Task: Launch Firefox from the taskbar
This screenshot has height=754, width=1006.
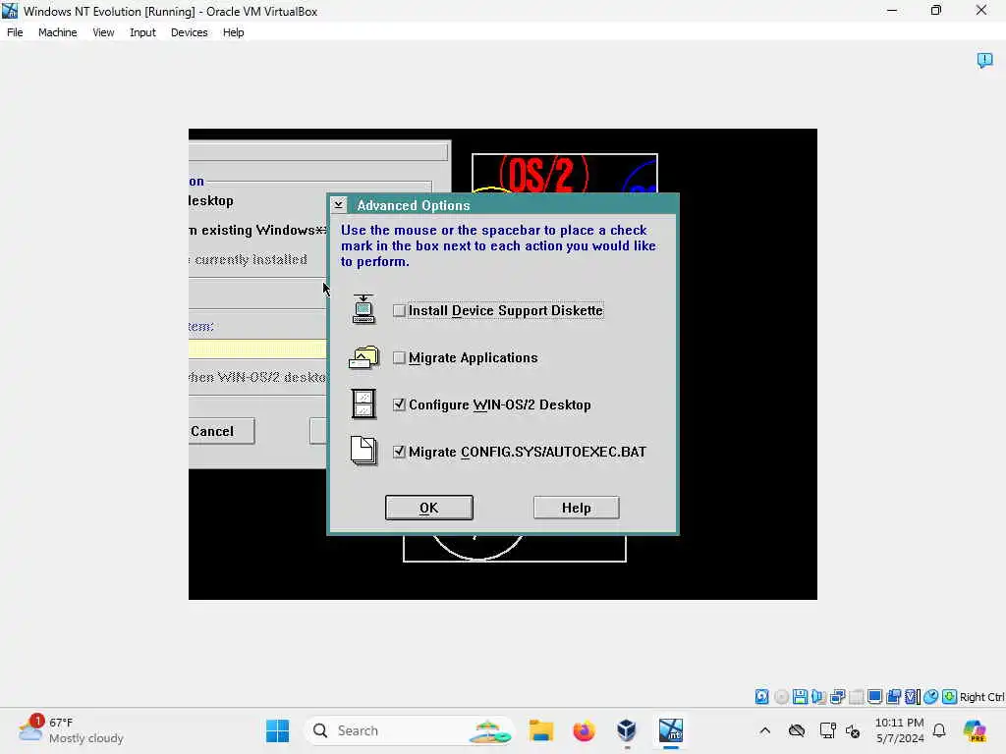Action: 584,730
